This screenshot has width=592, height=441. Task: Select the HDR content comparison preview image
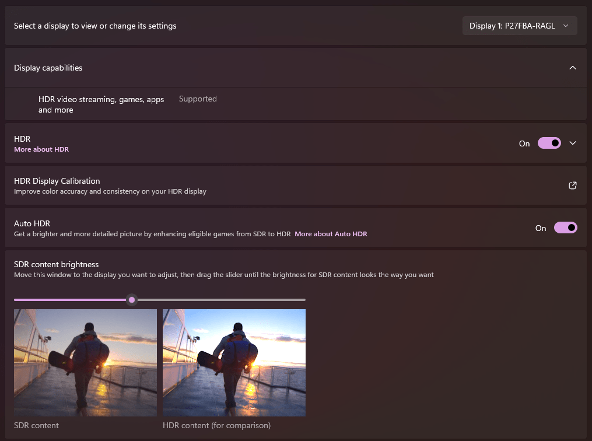point(234,362)
